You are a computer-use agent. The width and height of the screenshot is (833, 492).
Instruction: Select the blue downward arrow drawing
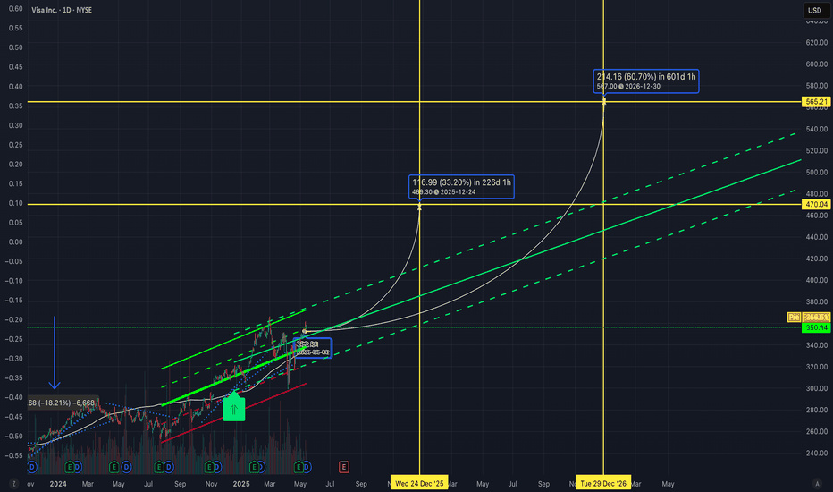pos(55,352)
